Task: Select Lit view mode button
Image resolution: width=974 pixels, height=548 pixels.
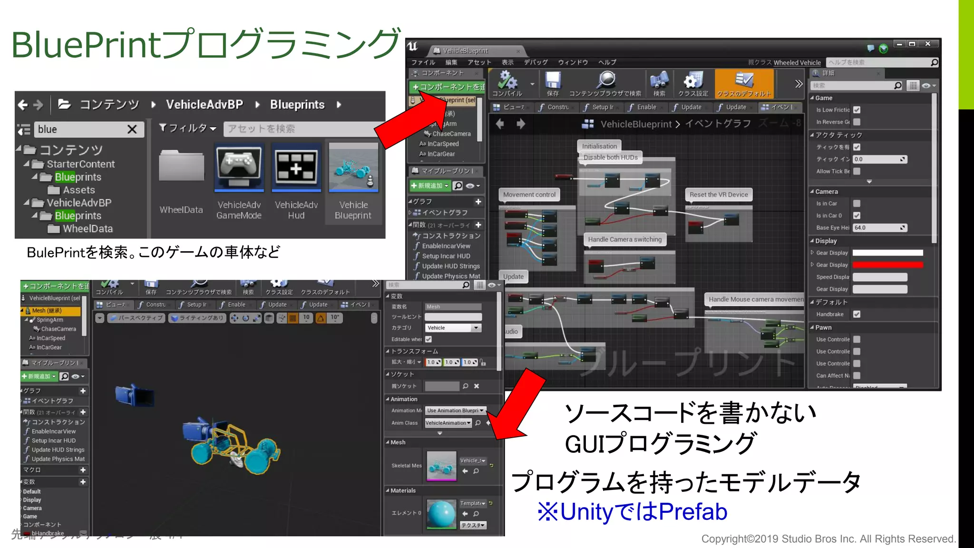Action: tap(197, 318)
